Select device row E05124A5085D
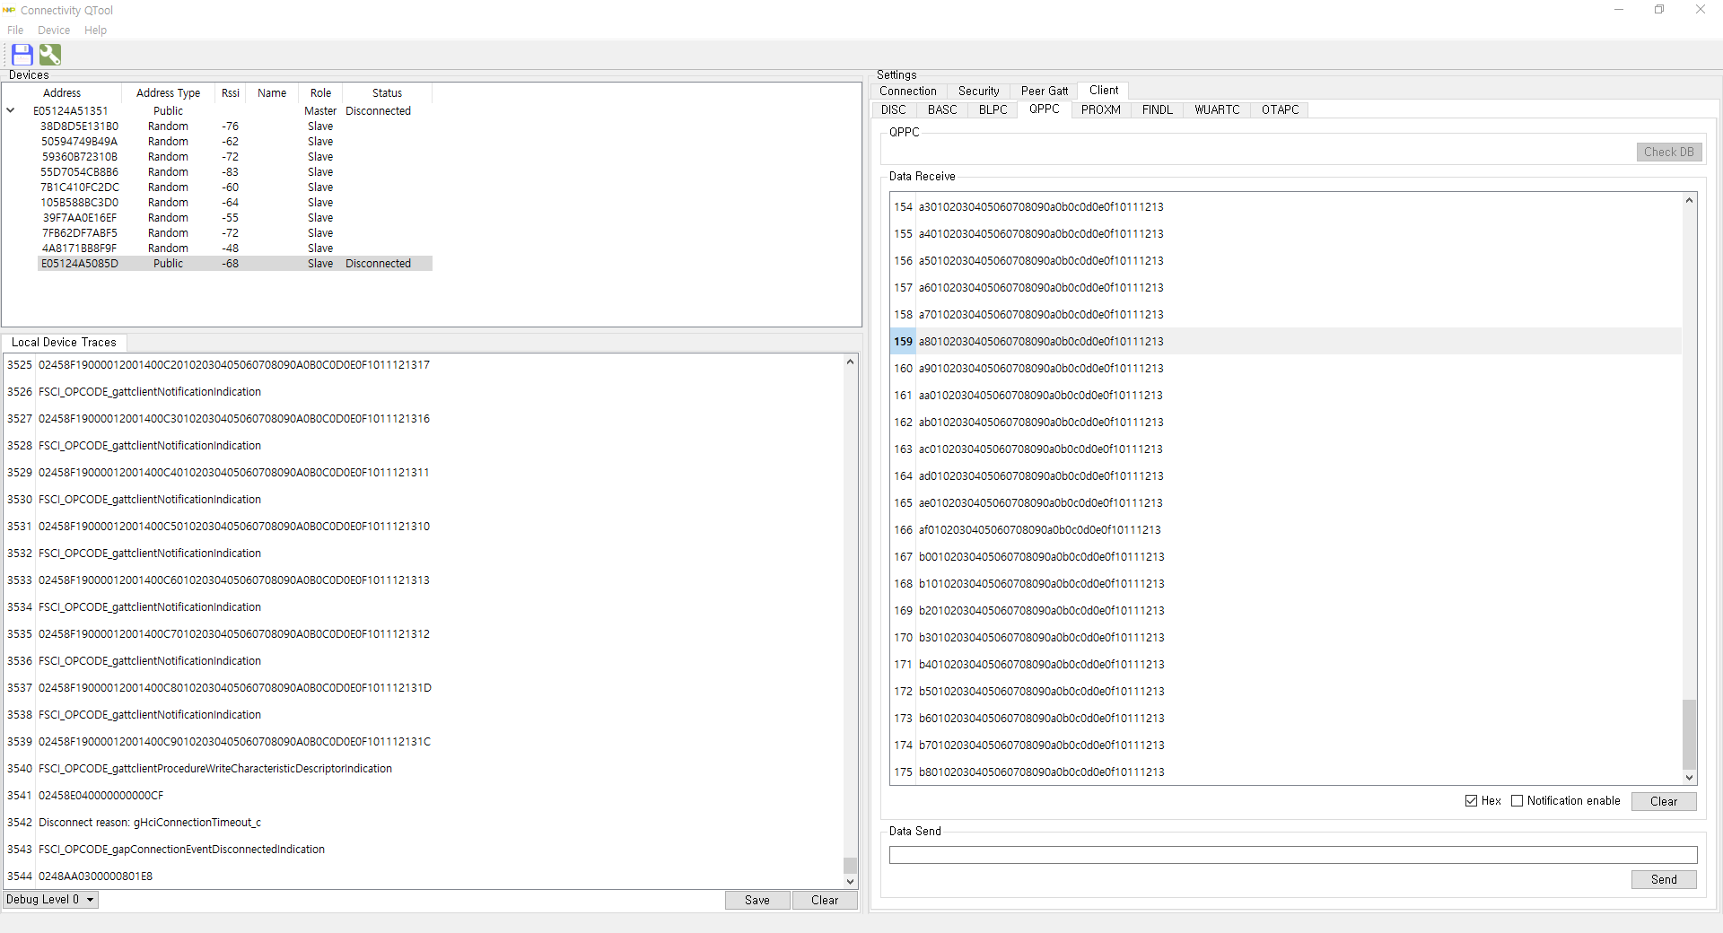 click(x=81, y=263)
